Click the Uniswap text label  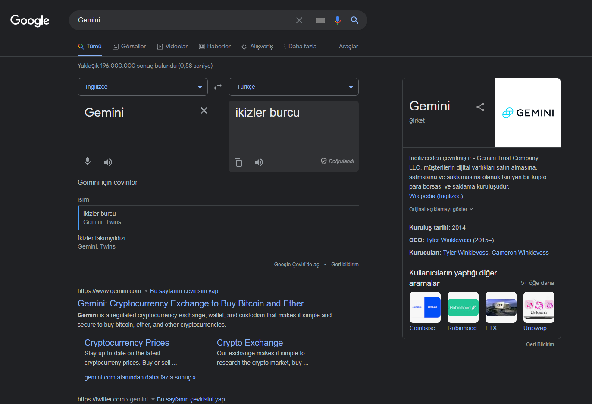pyautogui.click(x=535, y=328)
